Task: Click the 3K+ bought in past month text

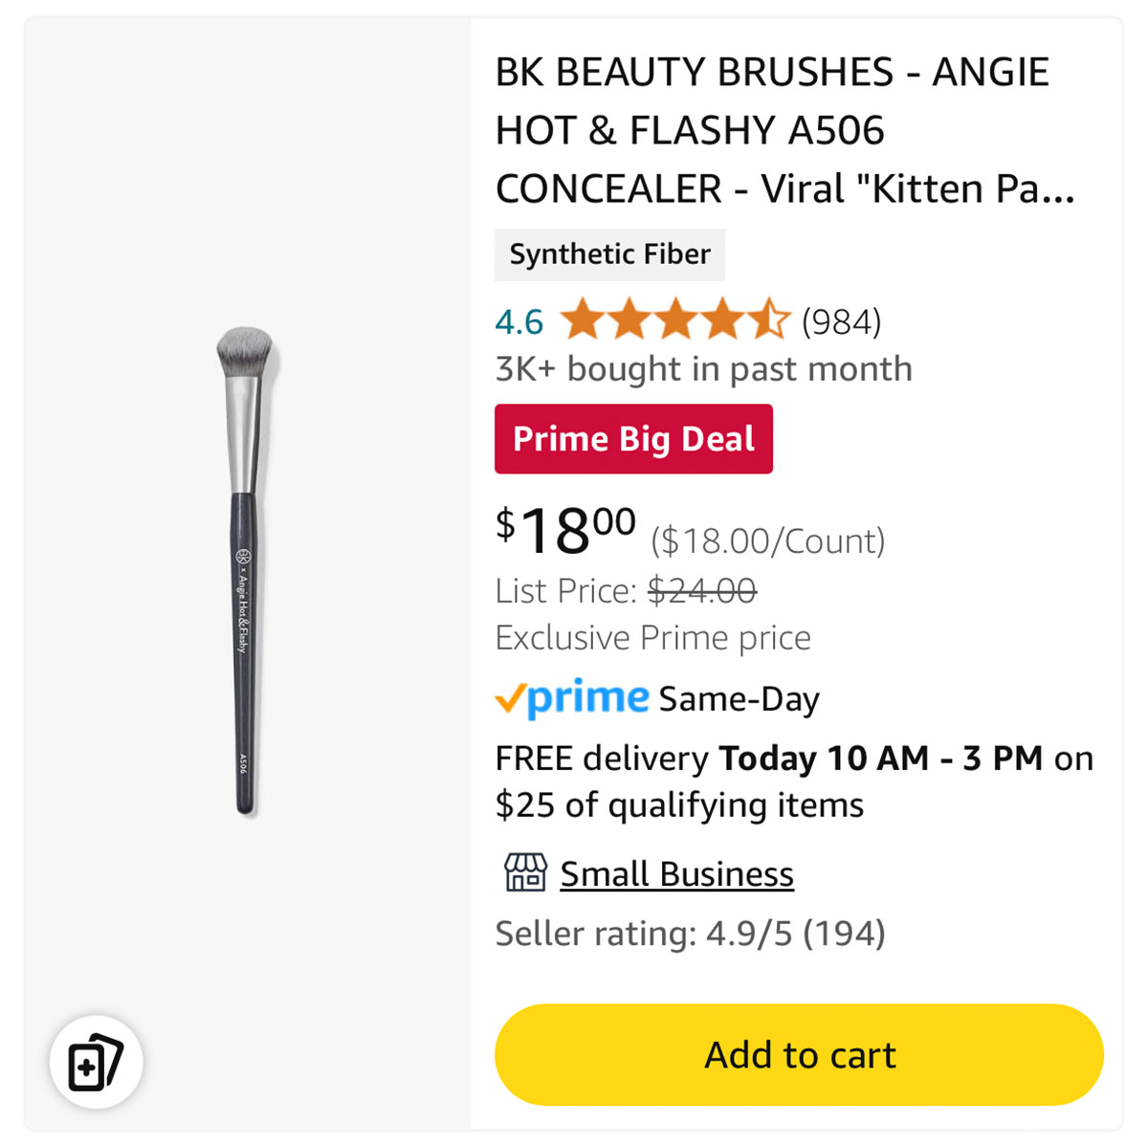Action: [703, 369]
